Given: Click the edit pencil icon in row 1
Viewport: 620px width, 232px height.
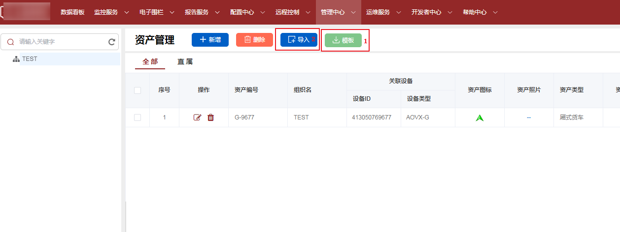Looking at the screenshot, I should 198,117.
